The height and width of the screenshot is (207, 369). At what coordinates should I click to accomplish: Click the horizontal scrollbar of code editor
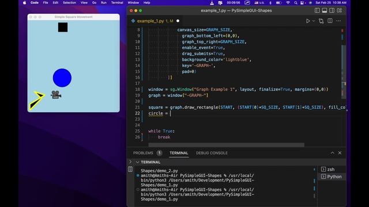click(226, 144)
